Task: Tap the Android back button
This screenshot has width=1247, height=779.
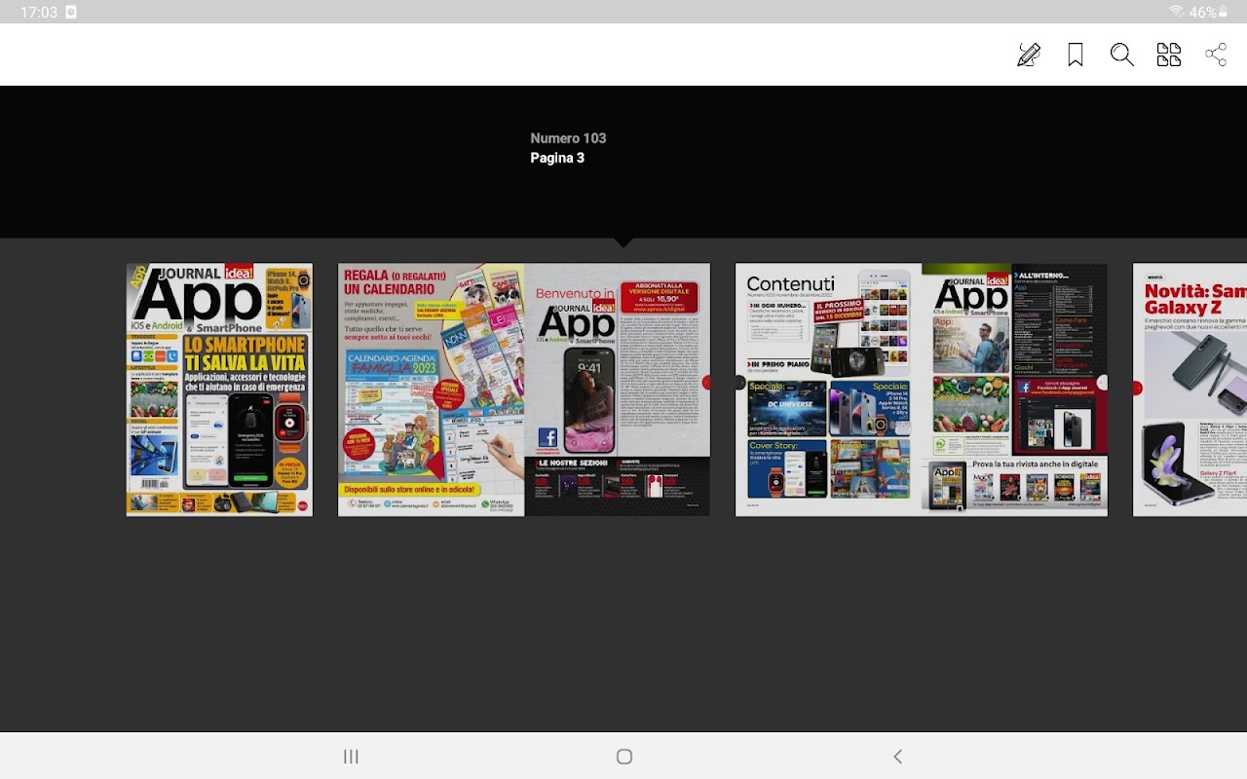Action: click(x=898, y=757)
